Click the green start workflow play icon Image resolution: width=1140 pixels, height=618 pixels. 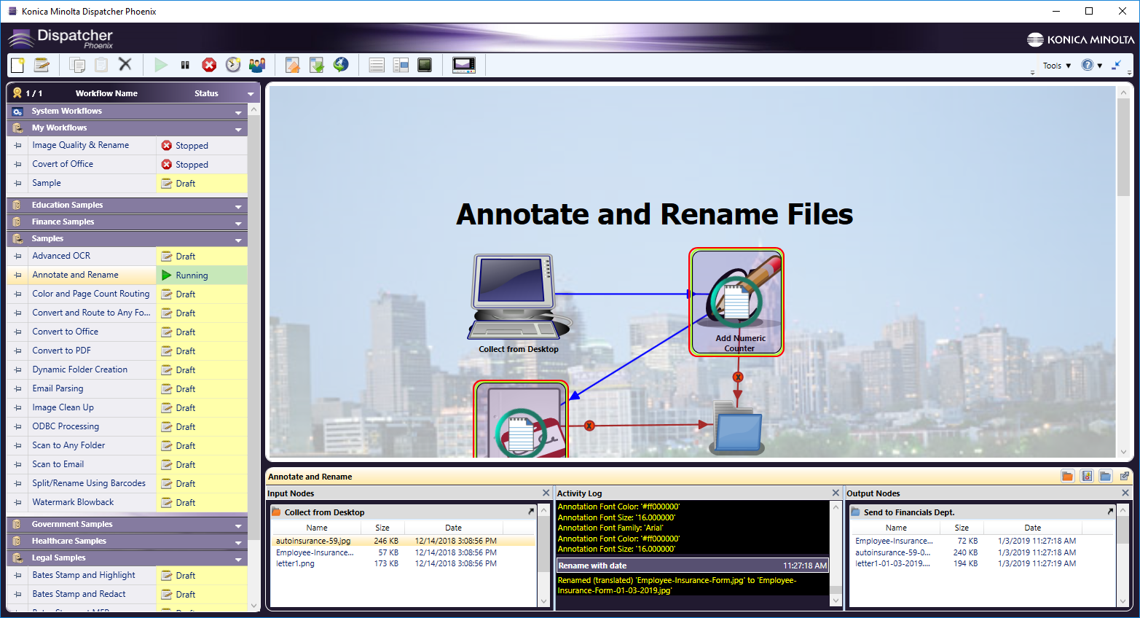click(161, 65)
